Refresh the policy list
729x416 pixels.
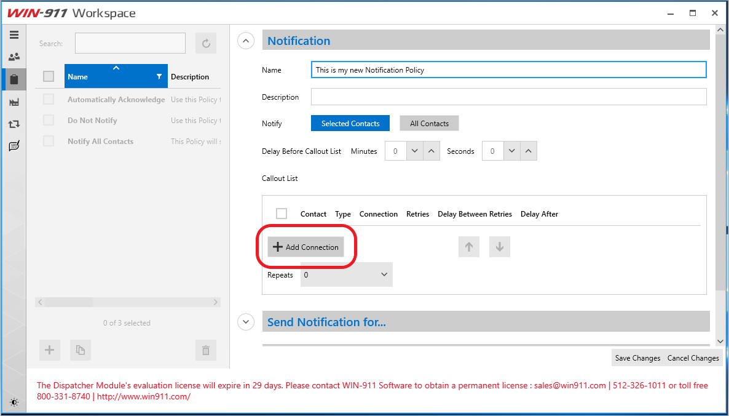[206, 43]
